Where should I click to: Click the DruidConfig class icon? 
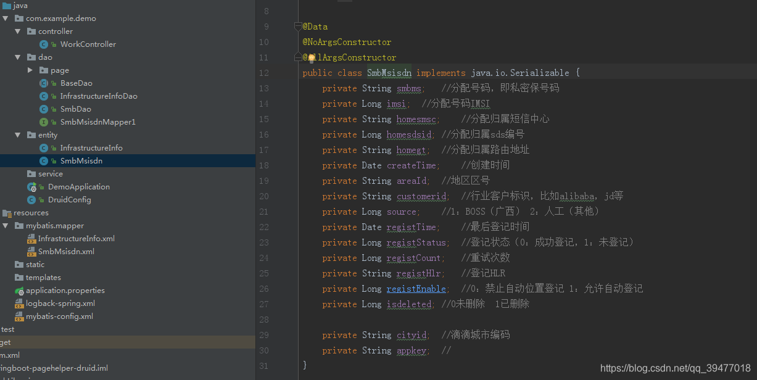pos(31,200)
